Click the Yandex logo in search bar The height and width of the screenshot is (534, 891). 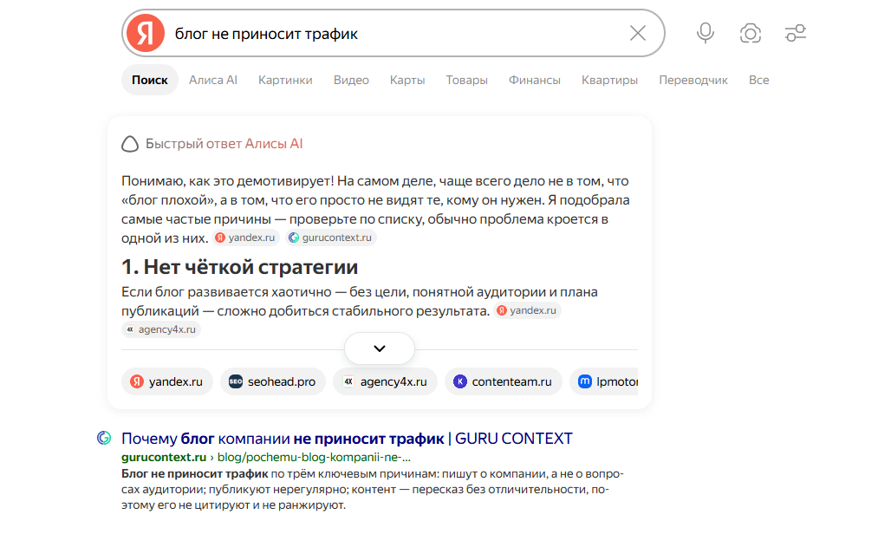click(x=146, y=33)
